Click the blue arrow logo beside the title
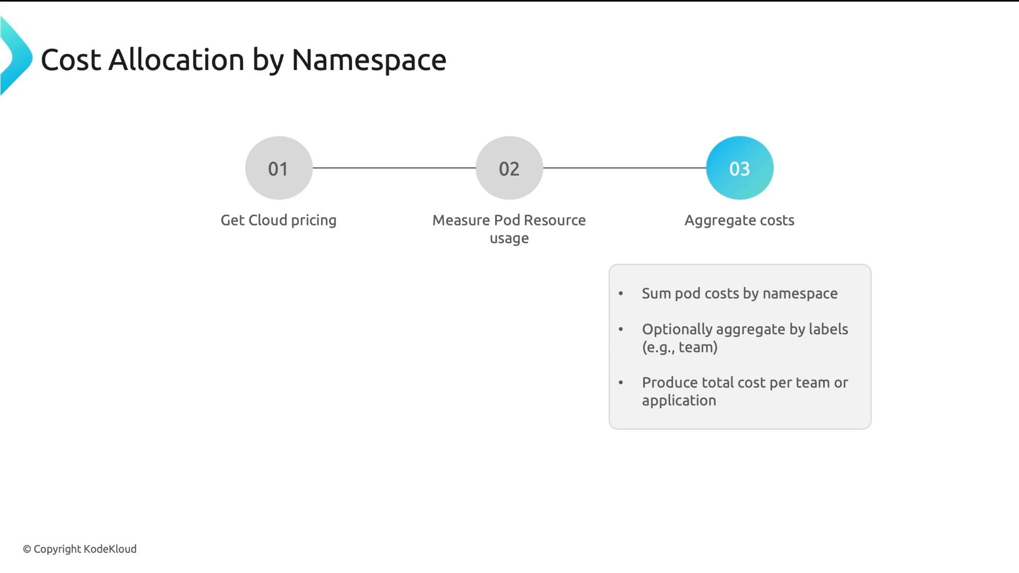This screenshot has width=1019, height=573. [x=16, y=56]
